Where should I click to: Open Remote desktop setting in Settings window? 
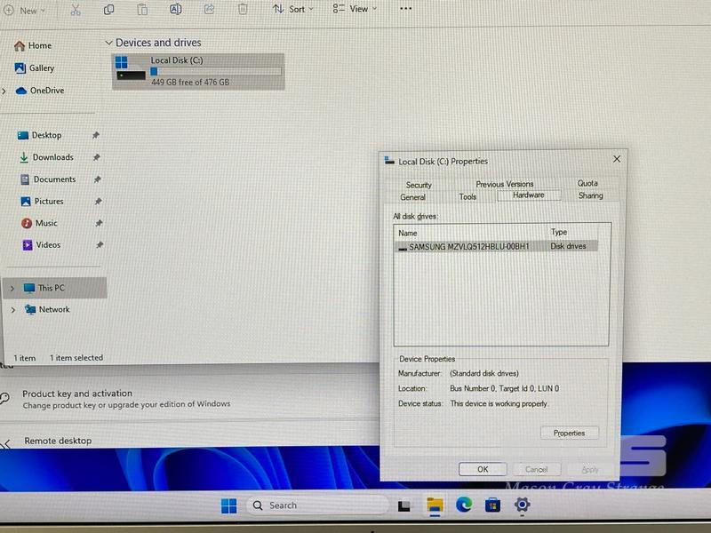(x=58, y=441)
